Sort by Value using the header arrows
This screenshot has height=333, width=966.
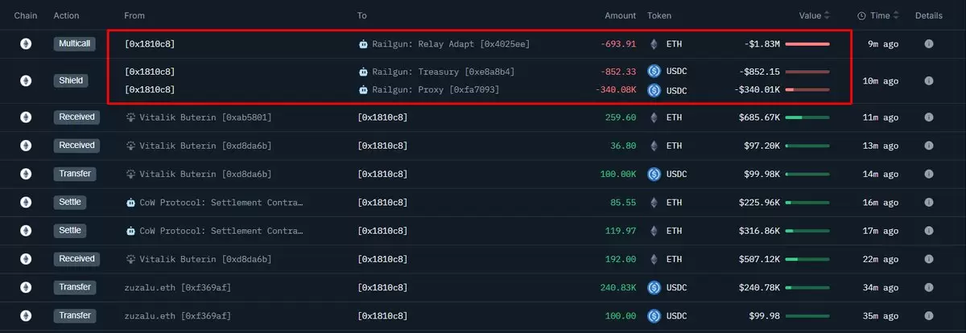[827, 16]
